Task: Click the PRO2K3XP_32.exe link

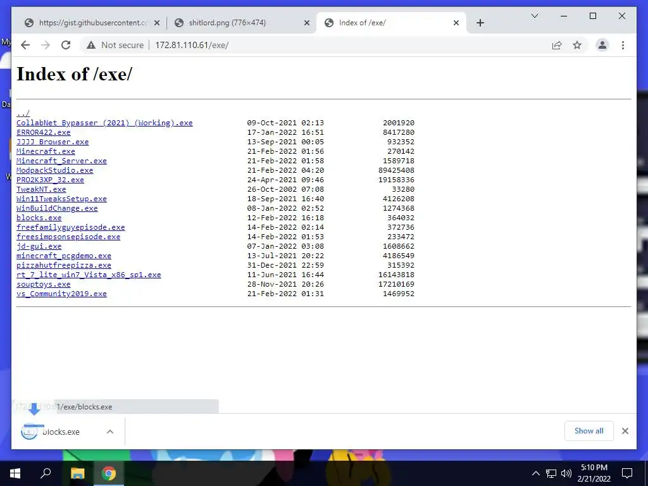Action: [51, 180]
